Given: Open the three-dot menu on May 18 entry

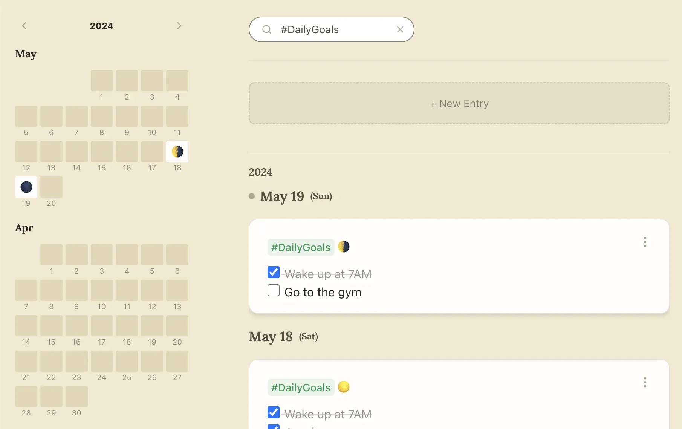Looking at the screenshot, I should (x=645, y=383).
